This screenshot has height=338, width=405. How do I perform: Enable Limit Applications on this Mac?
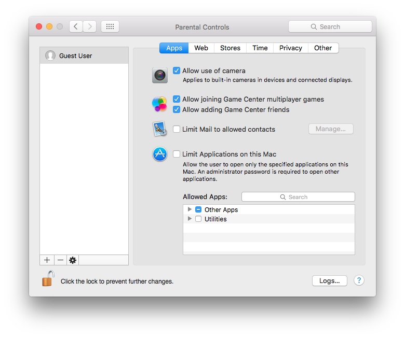pos(177,154)
